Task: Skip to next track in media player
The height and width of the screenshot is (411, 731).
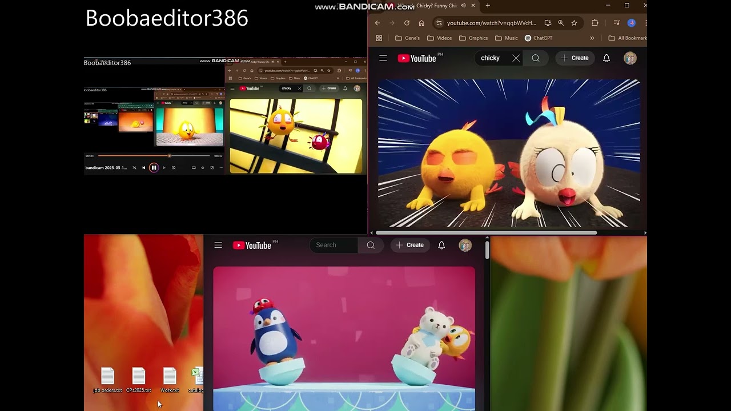Action: coord(164,168)
